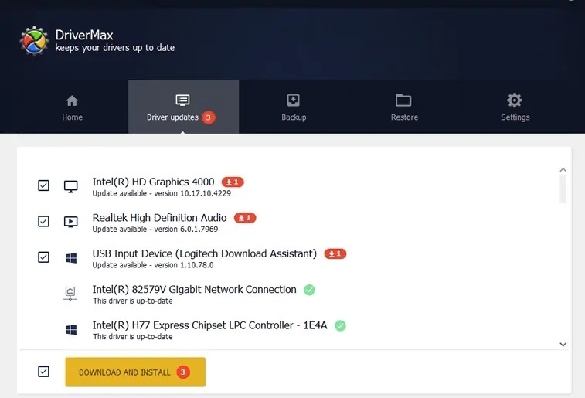This screenshot has width=585, height=398.
Task: Select USB Input Device (Logitech Download Assistant) title
Action: pyautogui.click(x=205, y=253)
